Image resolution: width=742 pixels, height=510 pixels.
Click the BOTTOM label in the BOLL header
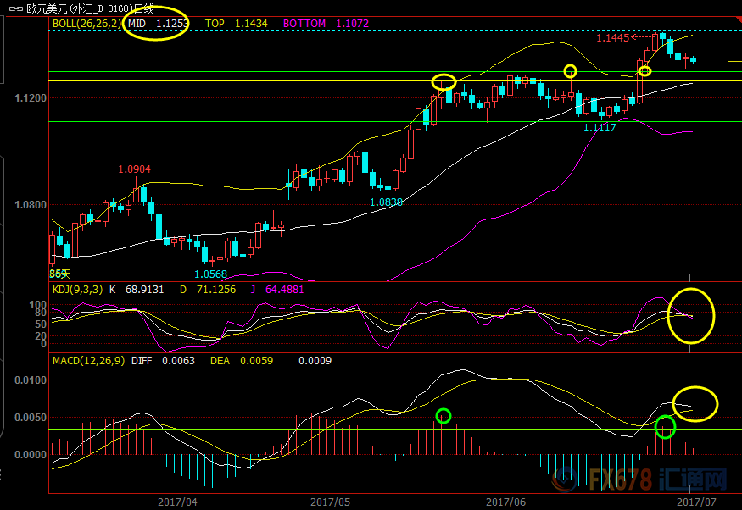tap(304, 24)
